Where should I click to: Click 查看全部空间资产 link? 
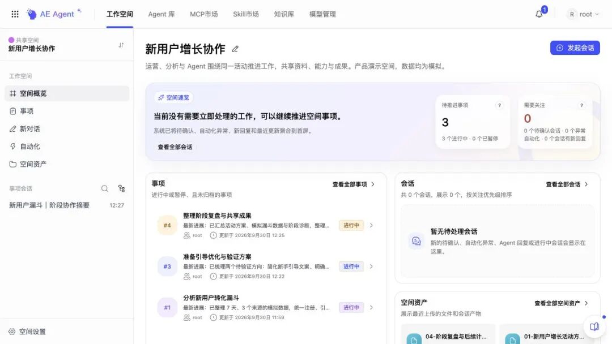click(x=558, y=303)
